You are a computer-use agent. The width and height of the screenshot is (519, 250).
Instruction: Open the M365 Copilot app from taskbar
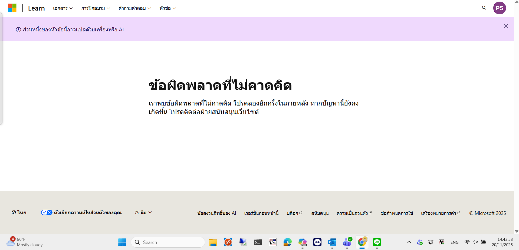(302, 242)
